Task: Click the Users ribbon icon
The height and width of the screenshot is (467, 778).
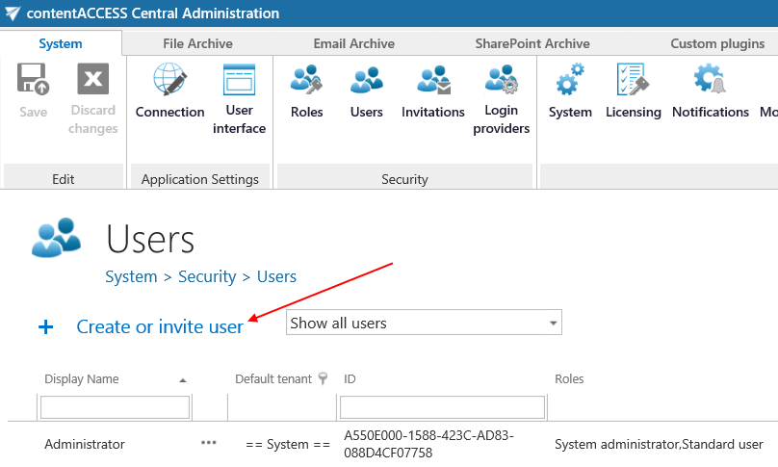Action: click(x=366, y=81)
